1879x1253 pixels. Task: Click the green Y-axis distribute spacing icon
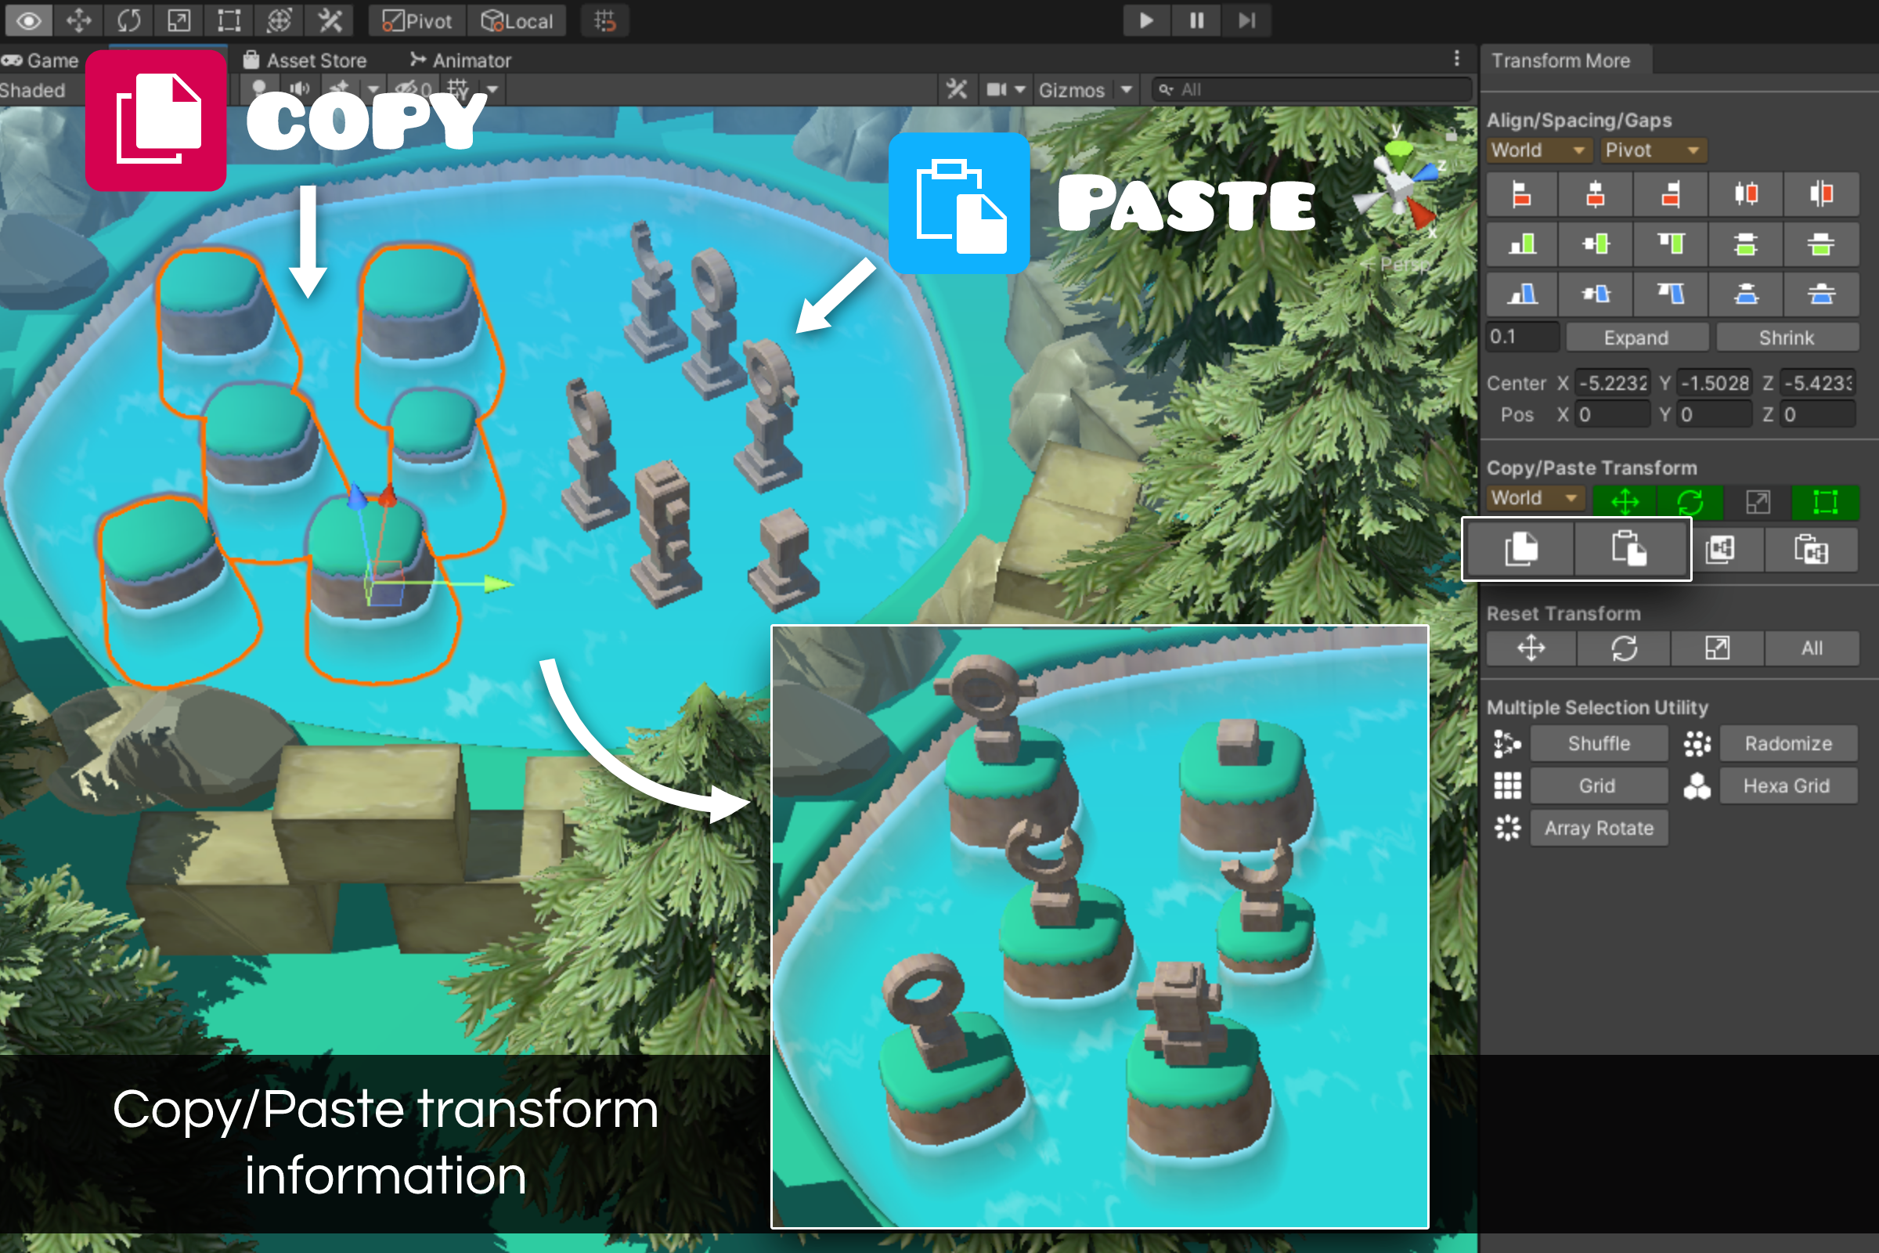(1747, 244)
